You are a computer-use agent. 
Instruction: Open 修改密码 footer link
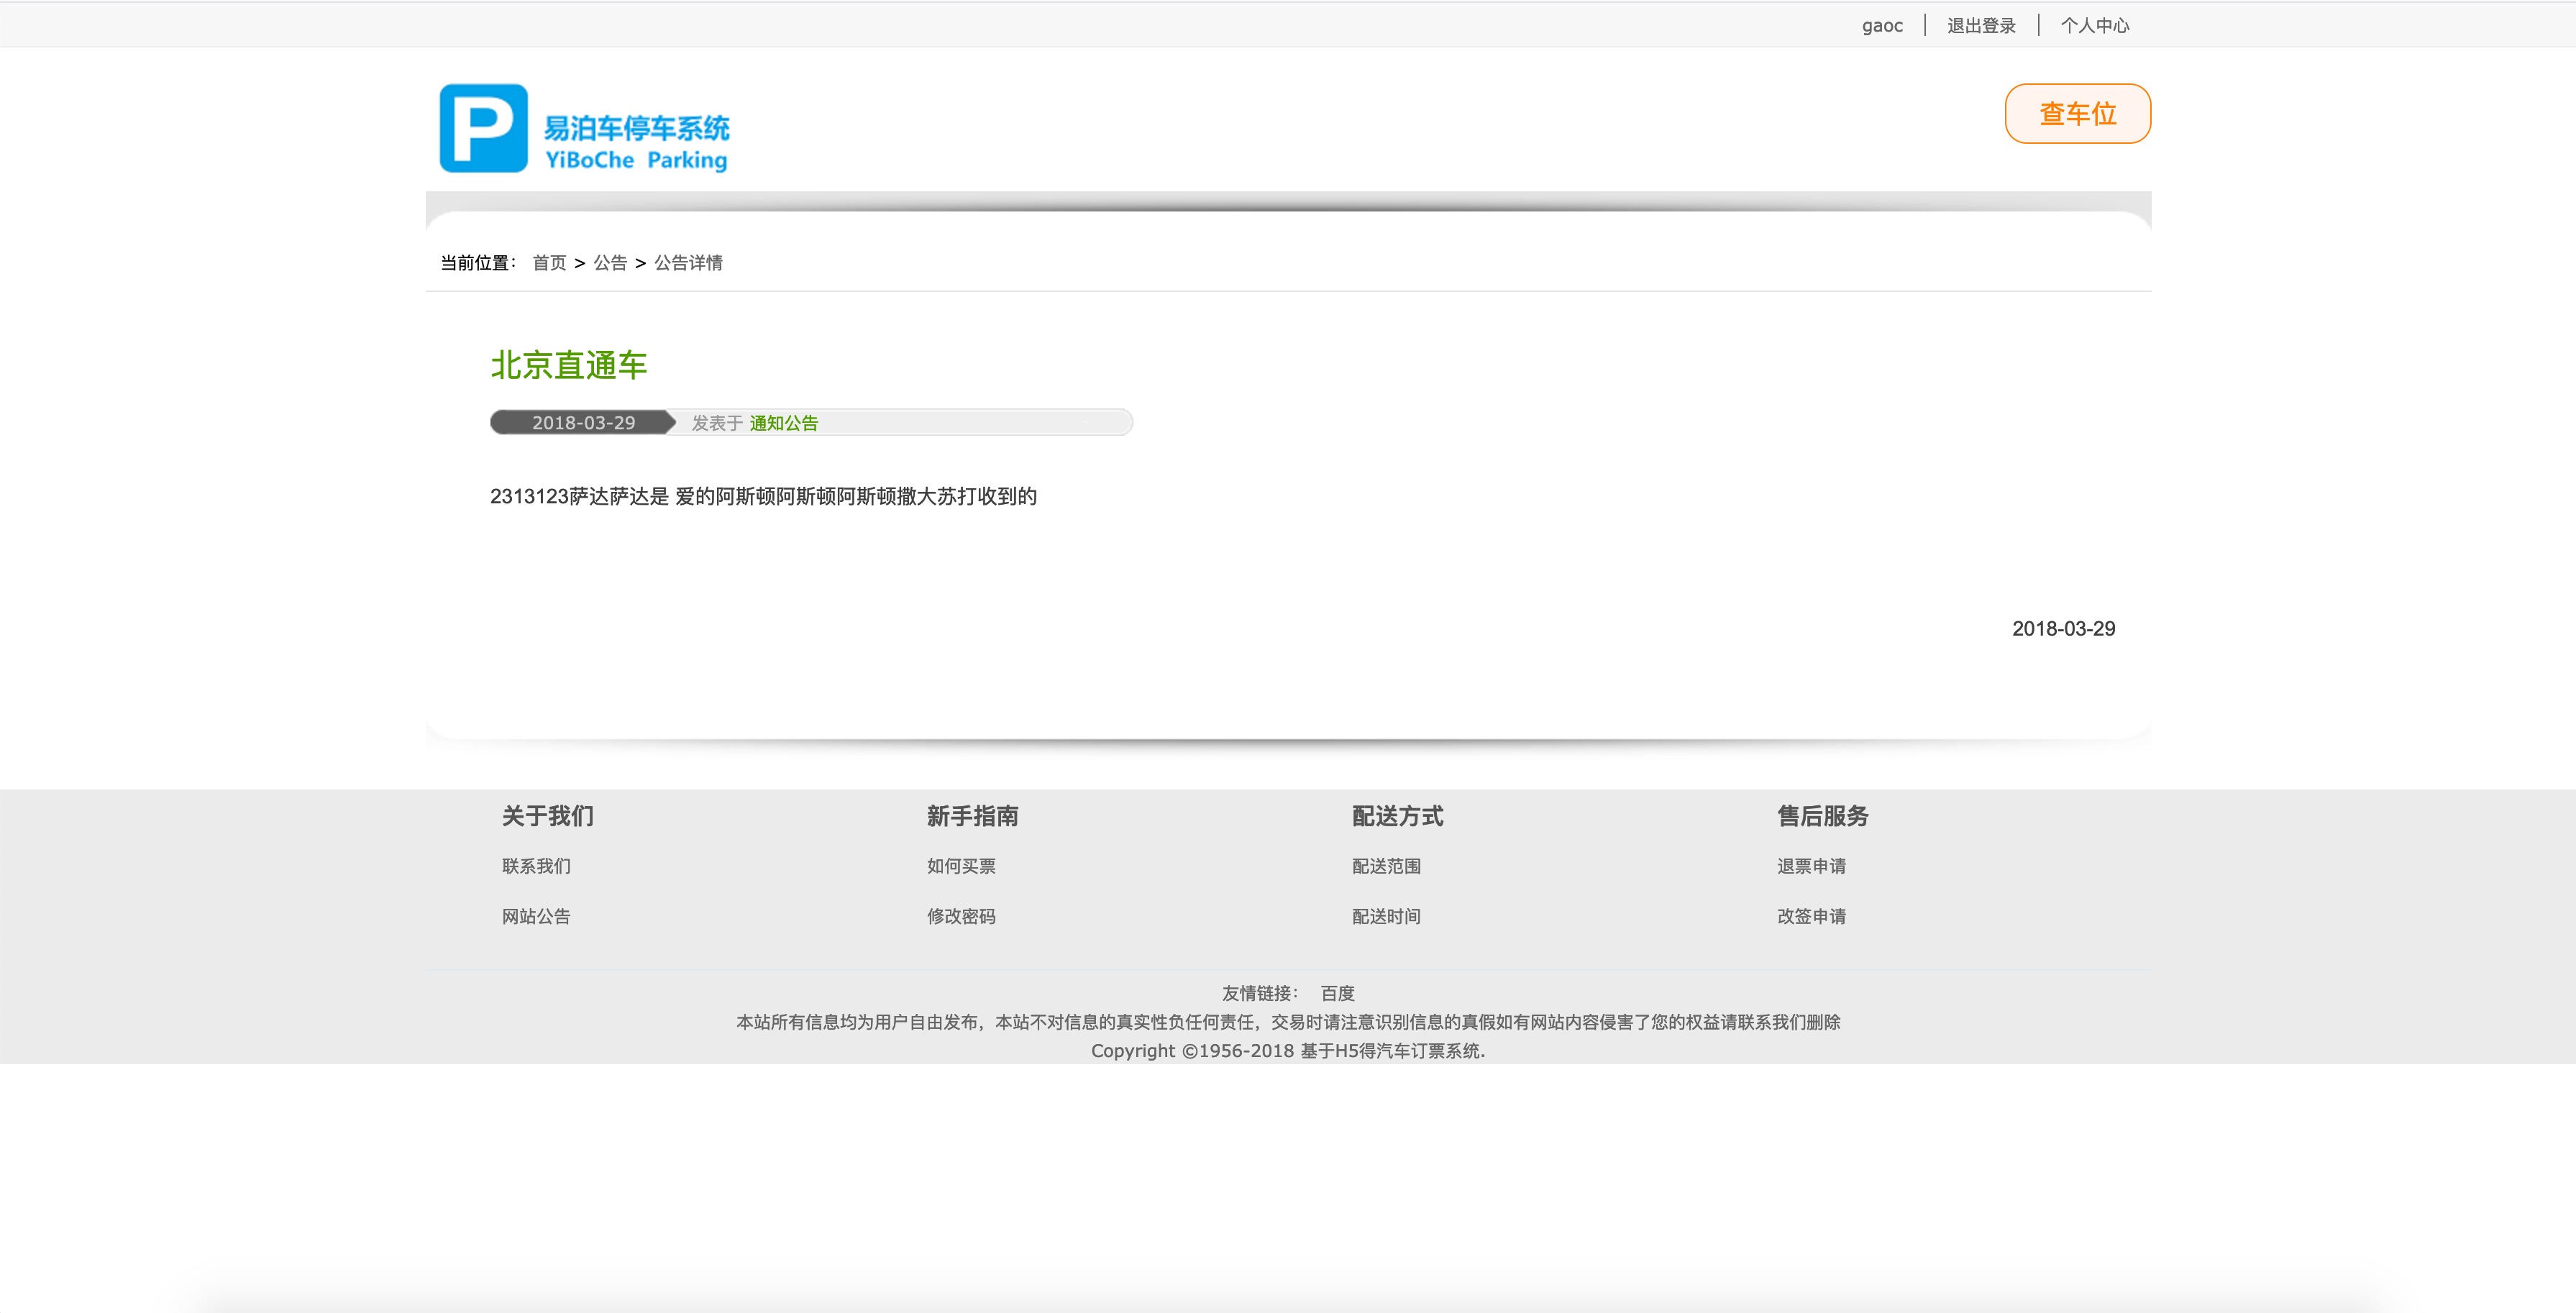tap(961, 916)
